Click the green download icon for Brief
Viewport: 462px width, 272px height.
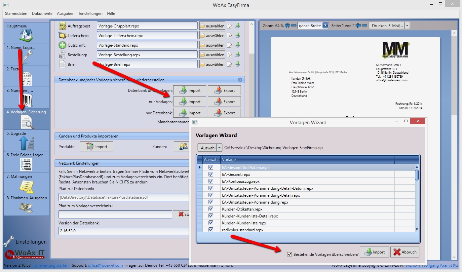click(x=237, y=64)
